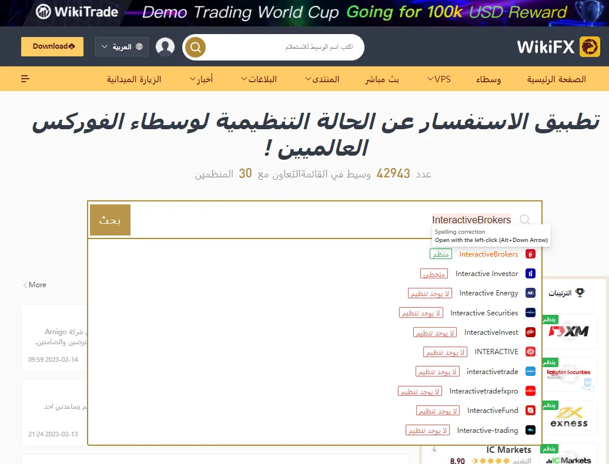609x464 pixels.
Task: Click the More link
Action: [x=34, y=285]
